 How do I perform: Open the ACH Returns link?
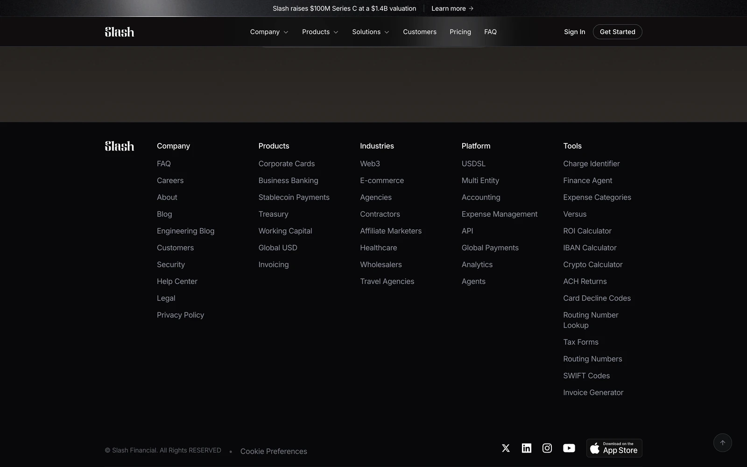tap(585, 281)
